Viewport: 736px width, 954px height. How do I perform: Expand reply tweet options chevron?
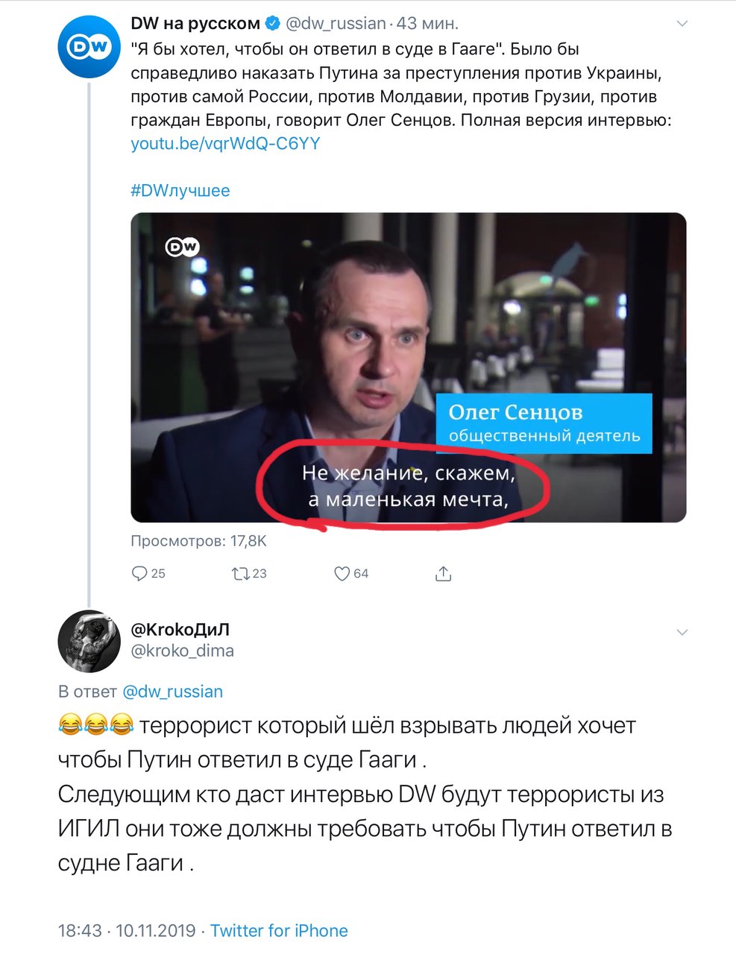click(x=682, y=632)
